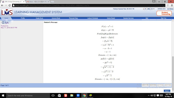Close the LMS-Virtual University tab
Screen dimensions: 174x98
pos(24,2)
